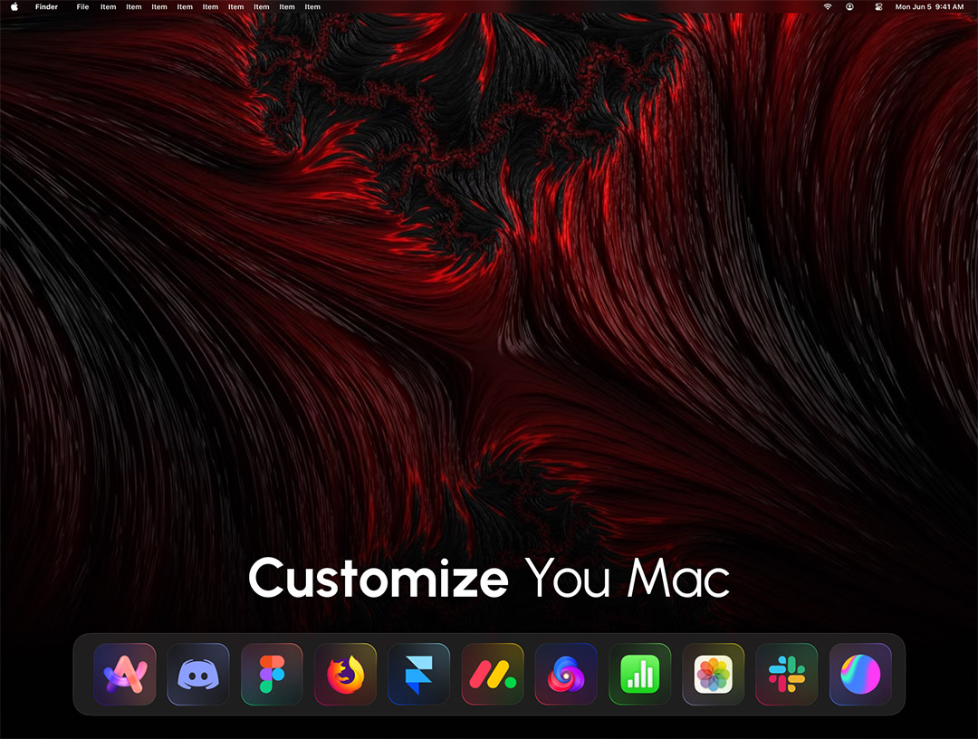Click the date and time in the menu bar

point(929,7)
